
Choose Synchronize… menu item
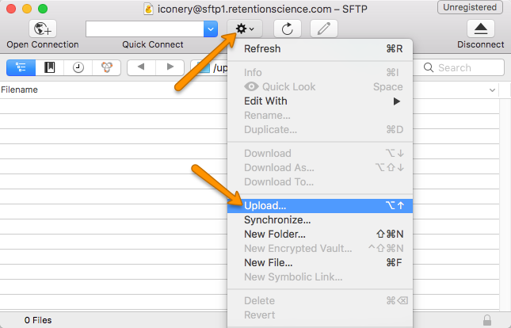(320, 220)
